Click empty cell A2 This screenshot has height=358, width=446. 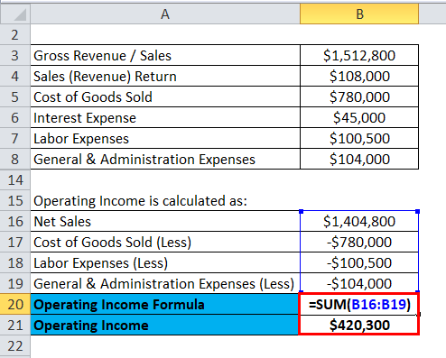165,34
